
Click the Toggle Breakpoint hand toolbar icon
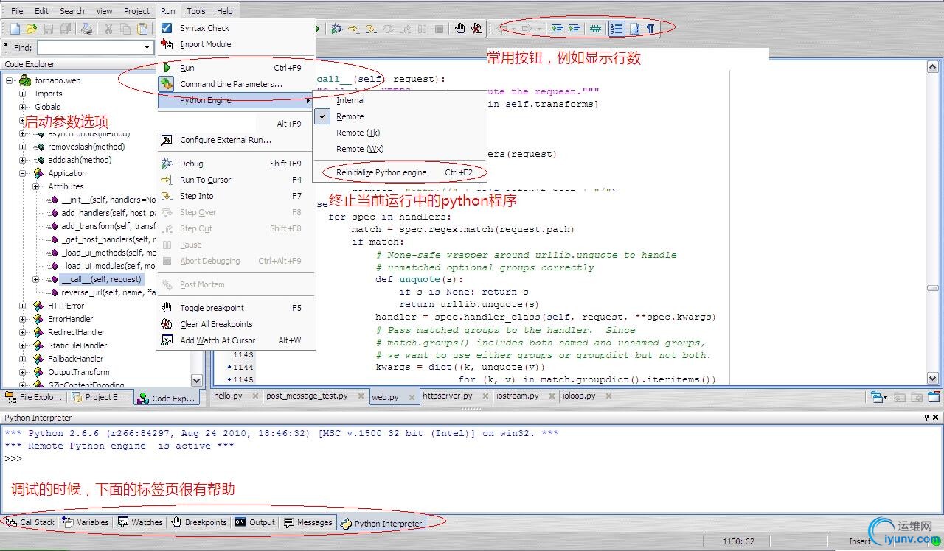click(460, 29)
